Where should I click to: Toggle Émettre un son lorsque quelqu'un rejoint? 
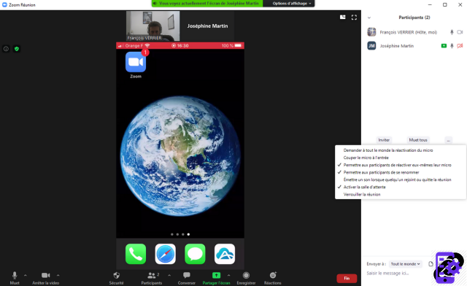(x=397, y=179)
